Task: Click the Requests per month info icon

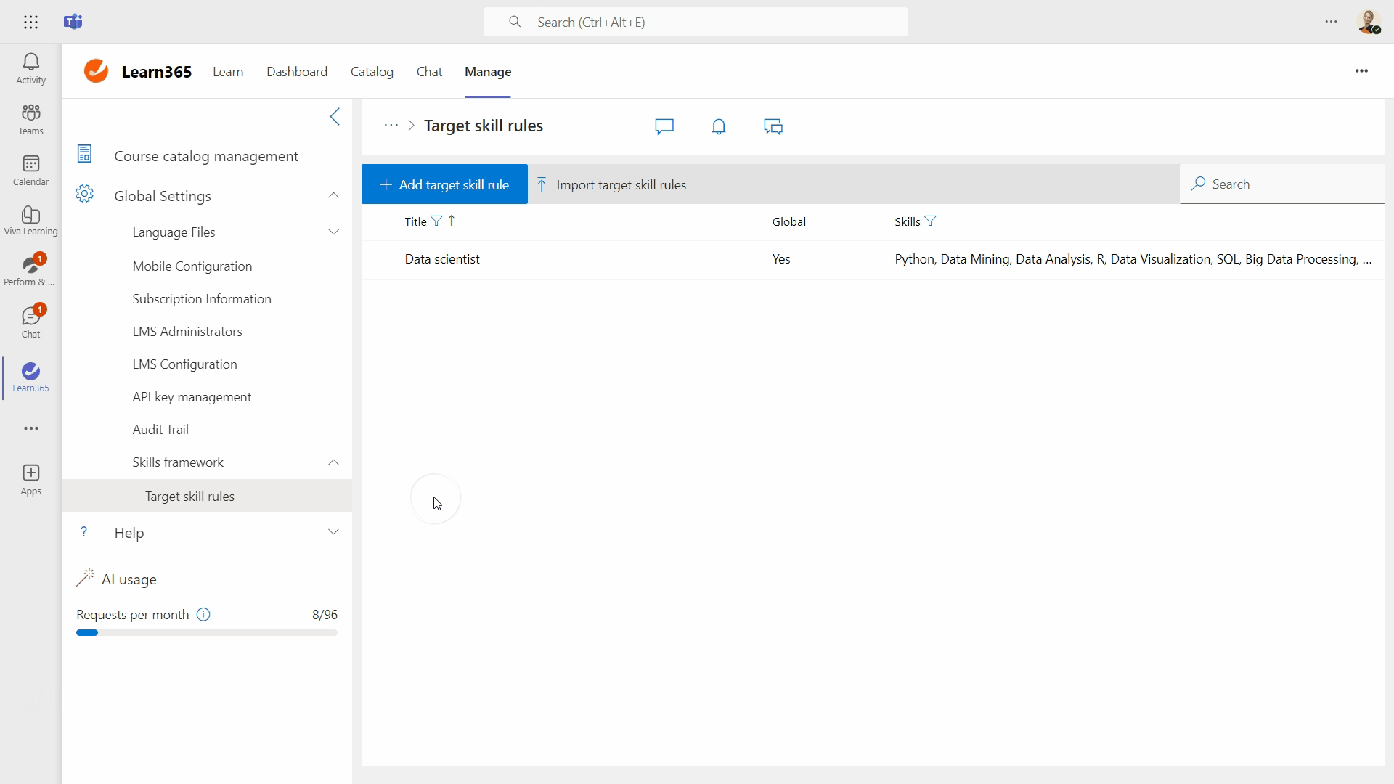Action: 203,615
